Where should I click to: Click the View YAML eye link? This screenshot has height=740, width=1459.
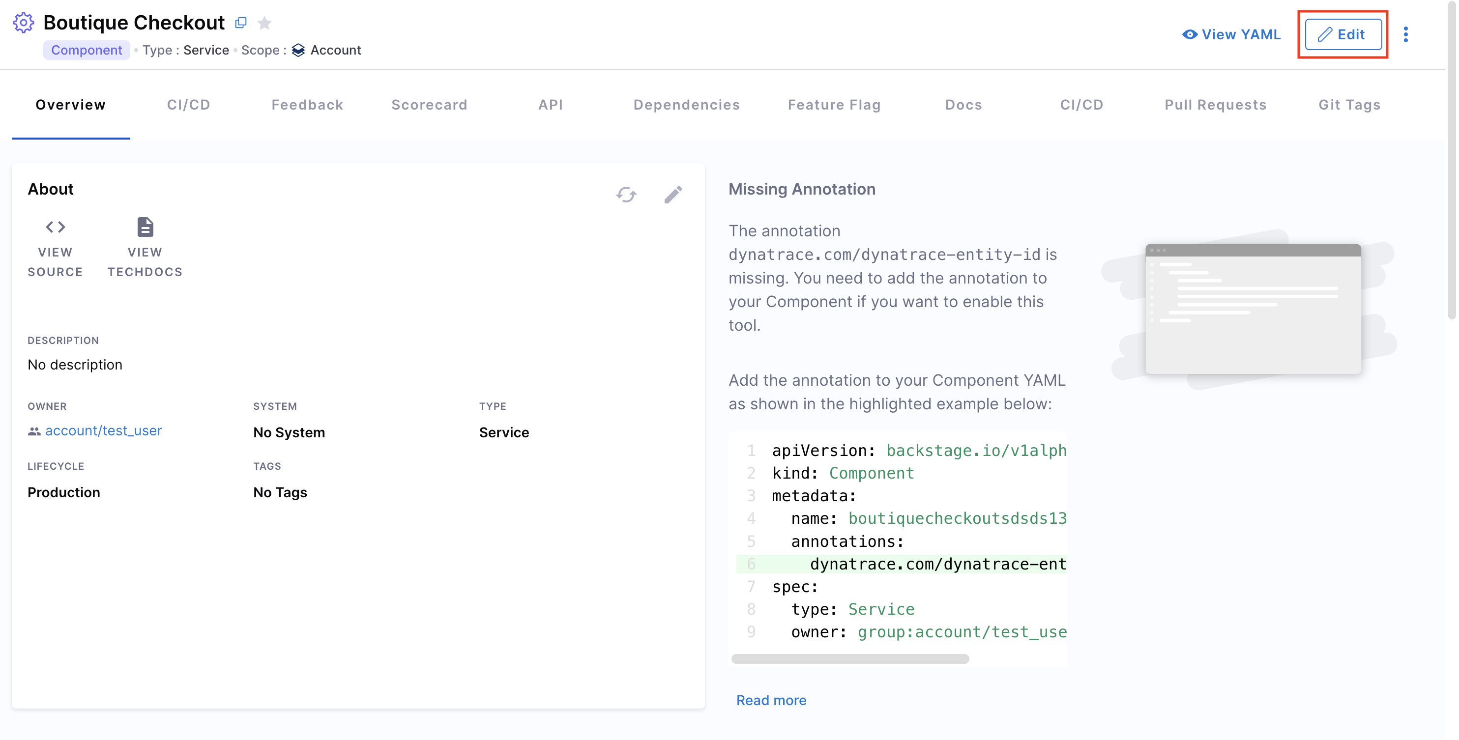tap(1231, 34)
